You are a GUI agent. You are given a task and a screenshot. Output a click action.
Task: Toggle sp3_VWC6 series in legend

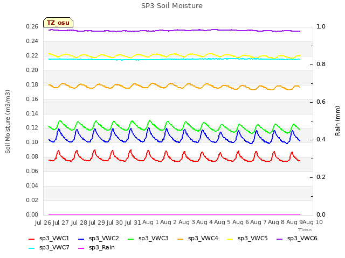tap(297, 239)
